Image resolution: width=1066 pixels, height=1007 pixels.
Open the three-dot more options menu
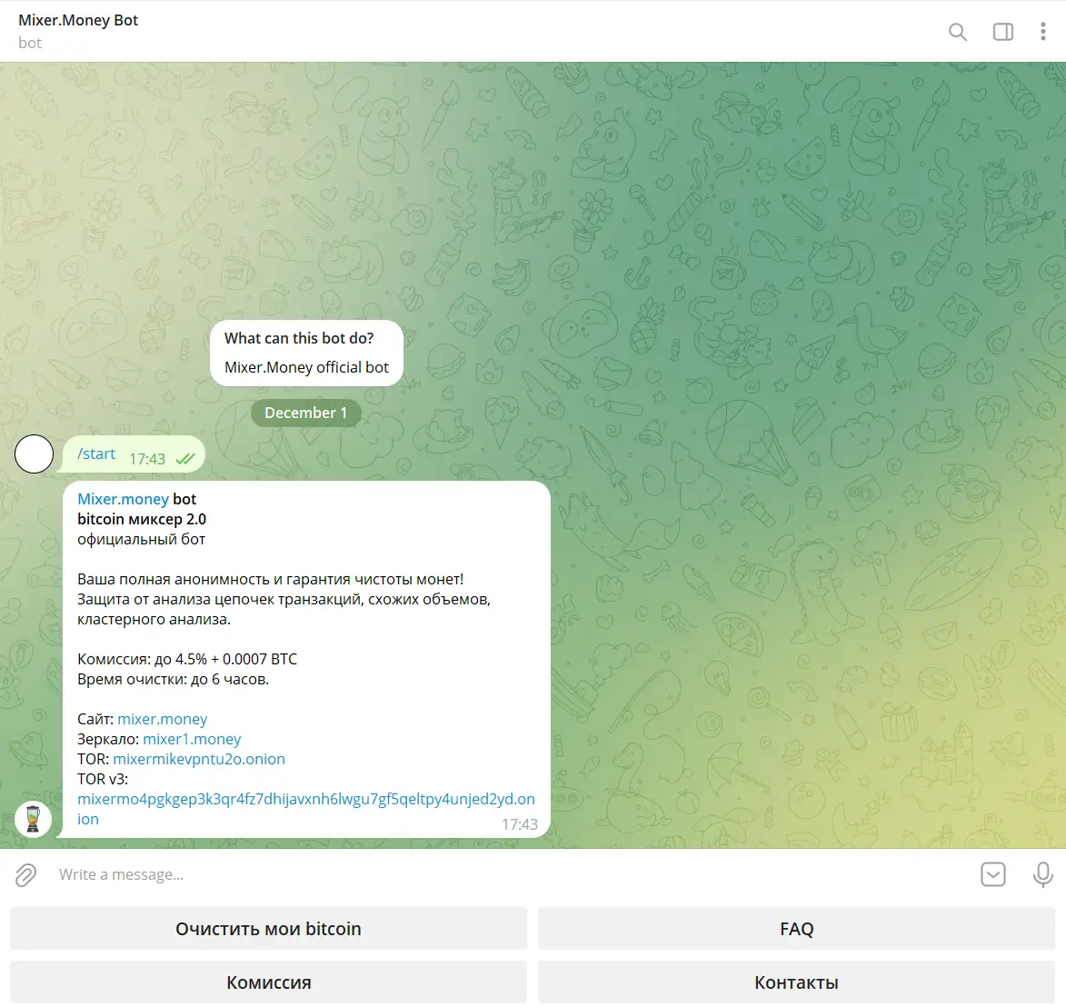point(1043,32)
